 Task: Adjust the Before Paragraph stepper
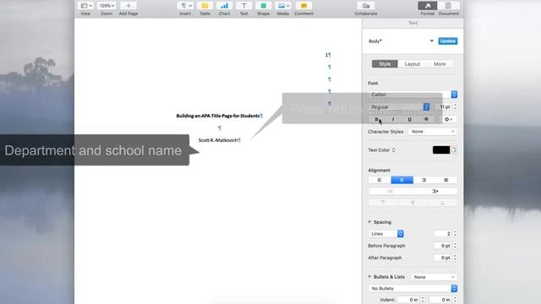tap(455, 246)
